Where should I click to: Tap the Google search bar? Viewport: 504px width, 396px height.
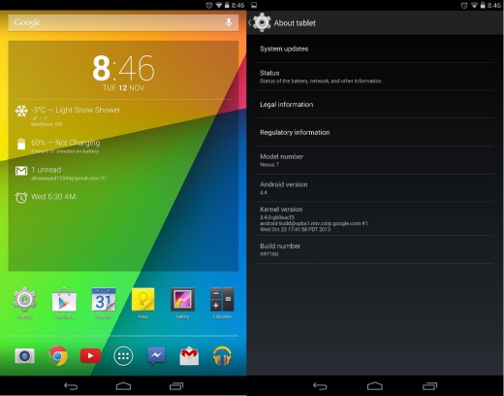(x=123, y=22)
